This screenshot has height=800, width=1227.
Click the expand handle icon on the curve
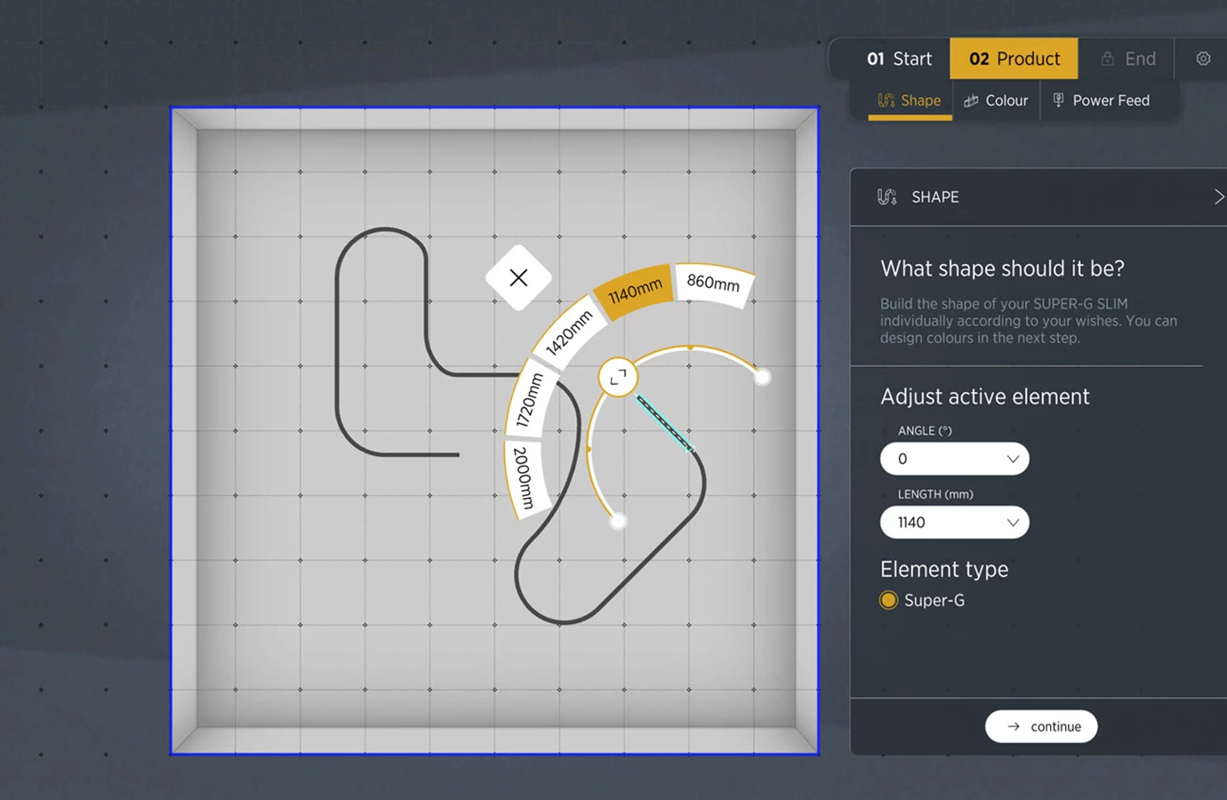pyautogui.click(x=618, y=377)
